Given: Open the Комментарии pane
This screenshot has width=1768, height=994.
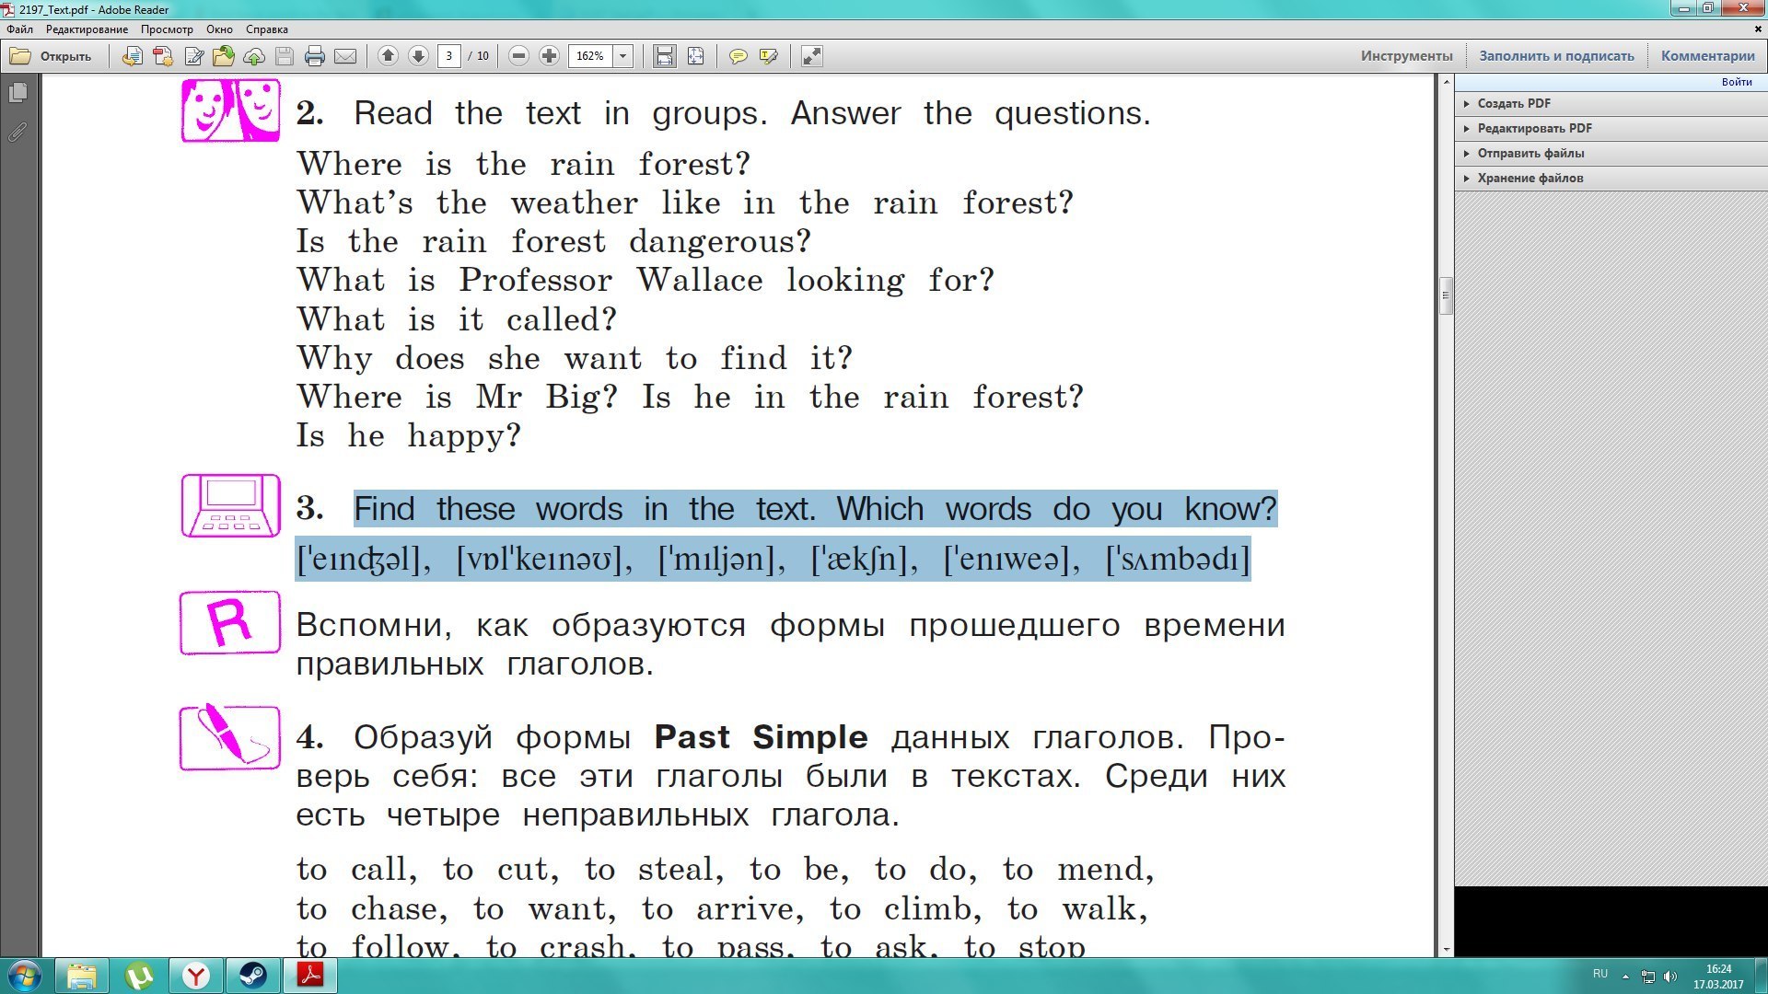Looking at the screenshot, I should (x=1707, y=56).
